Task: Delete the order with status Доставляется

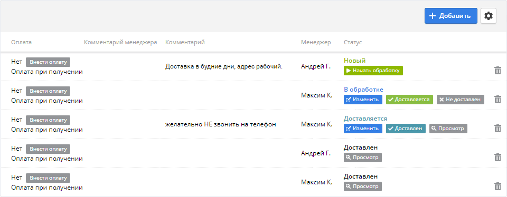Action: click(497, 129)
